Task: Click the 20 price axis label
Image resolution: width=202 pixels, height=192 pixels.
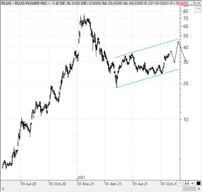Action: [x=186, y=84]
